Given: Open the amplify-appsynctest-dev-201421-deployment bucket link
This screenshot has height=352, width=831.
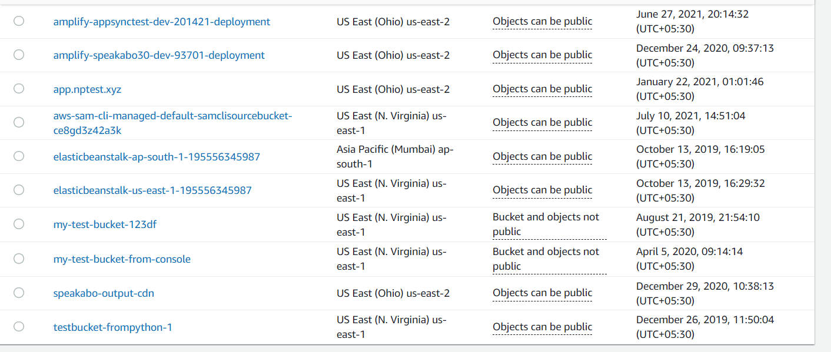Looking at the screenshot, I should tap(161, 22).
